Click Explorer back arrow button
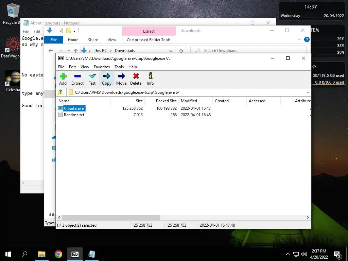The height and width of the screenshot is (261, 348). pos(51,51)
